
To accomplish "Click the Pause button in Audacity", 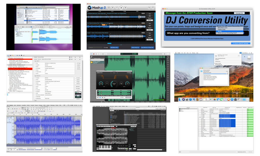I will click(x=8, y=109).
